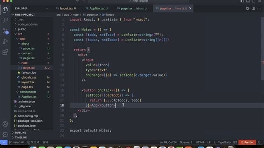The height and width of the screenshot is (148, 264).
Task: Expand the .next folder
Action: [21, 19]
